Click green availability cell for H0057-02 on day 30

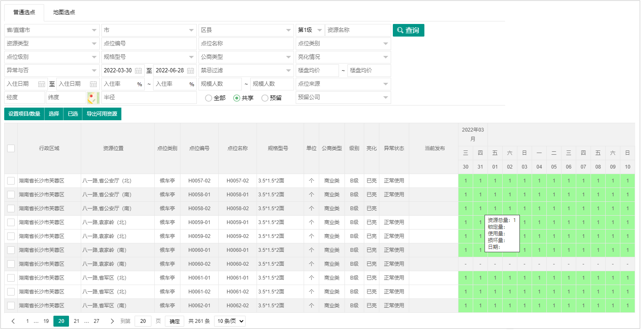pos(466,181)
